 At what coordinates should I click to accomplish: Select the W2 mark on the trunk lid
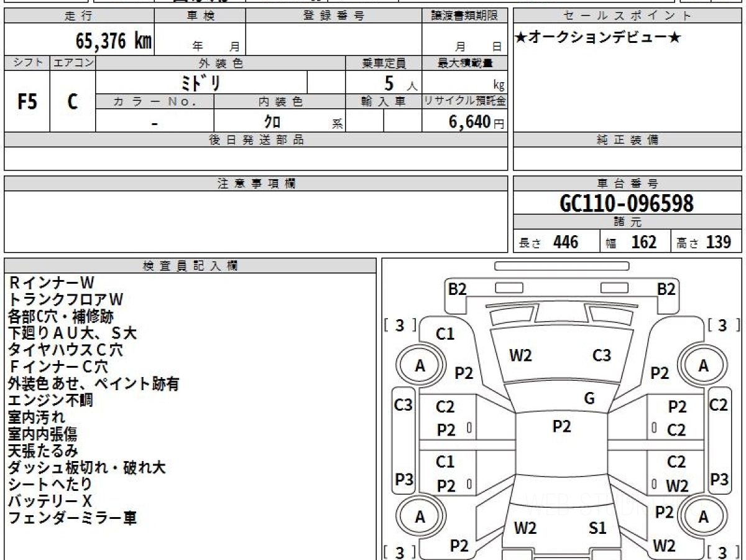pos(525,528)
